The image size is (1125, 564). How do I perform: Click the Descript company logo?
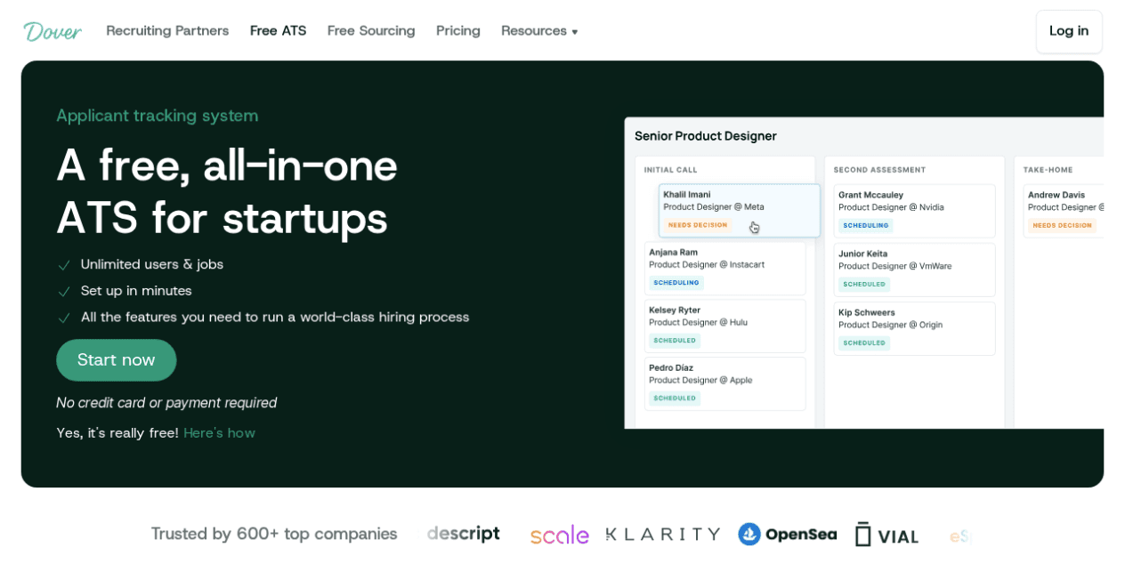pyautogui.click(x=463, y=534)
